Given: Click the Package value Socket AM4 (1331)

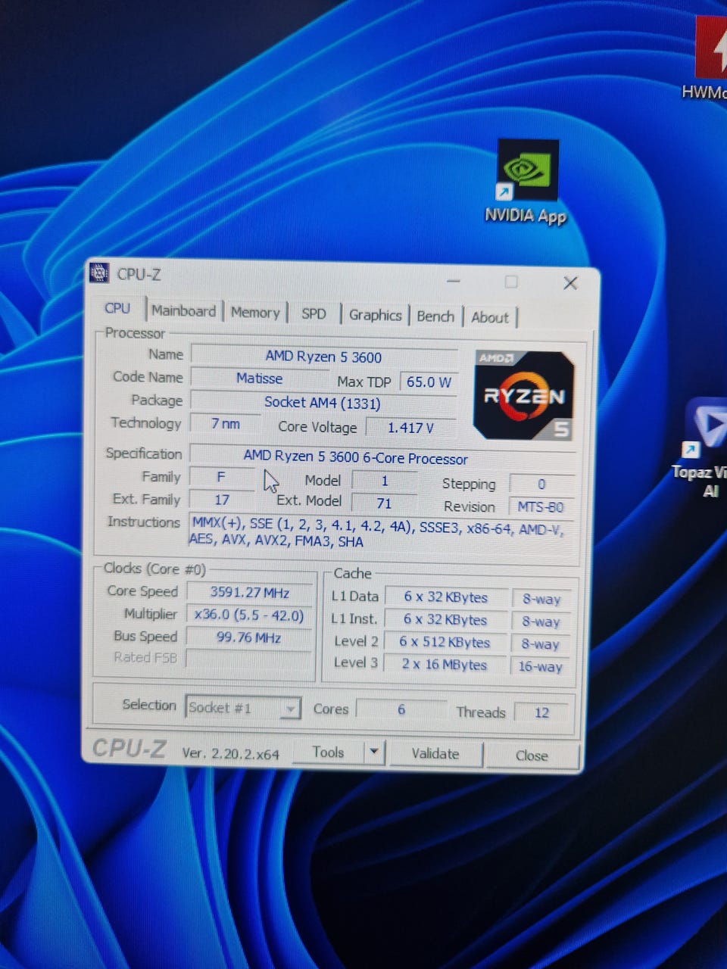Looking at the screenshot, I should 323,403.
